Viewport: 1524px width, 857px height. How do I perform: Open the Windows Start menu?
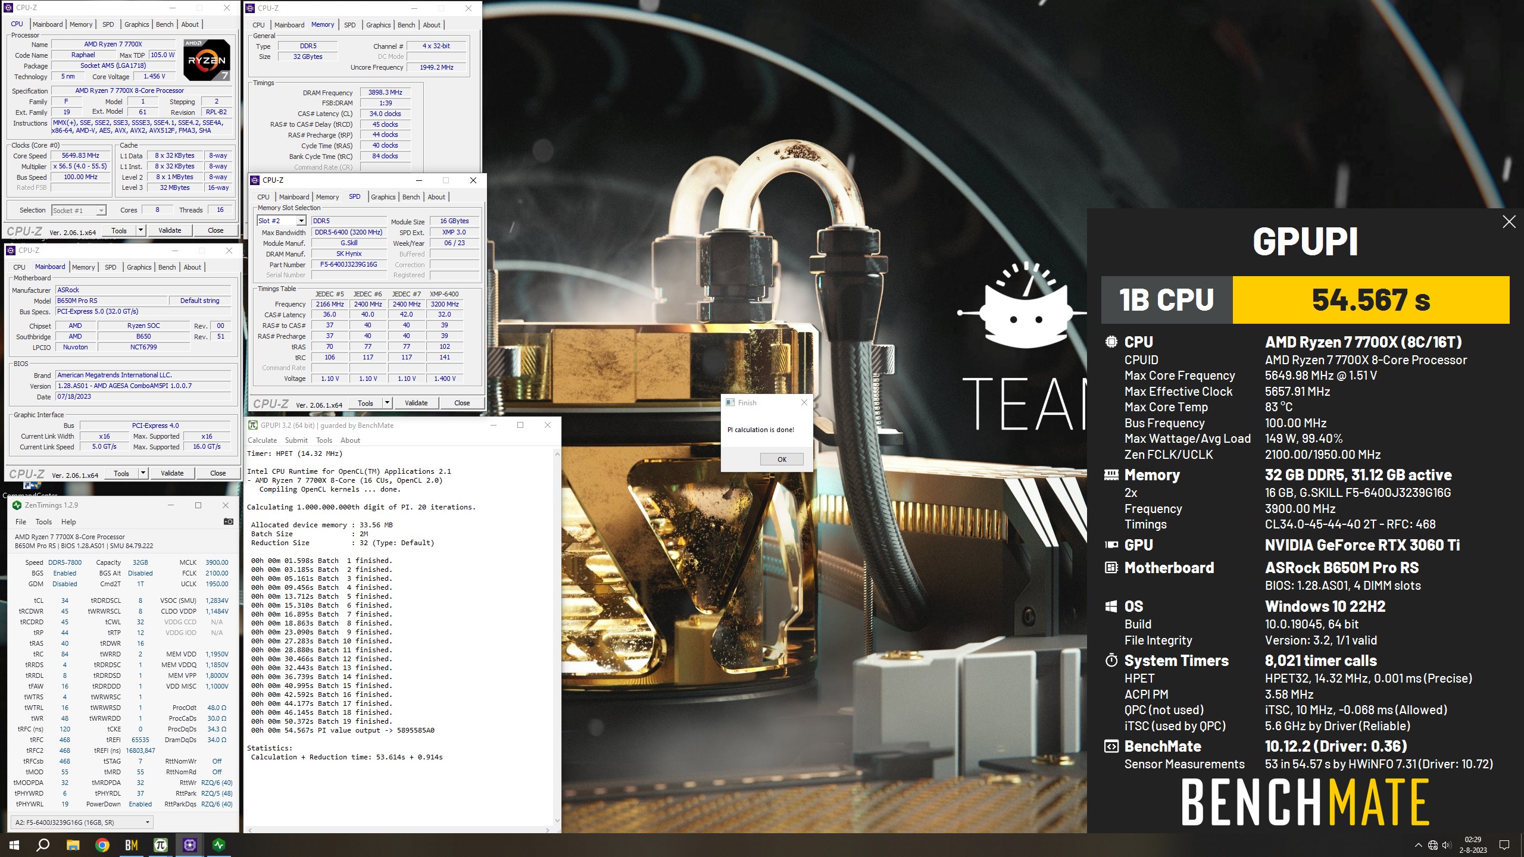[x=14, y=845]
